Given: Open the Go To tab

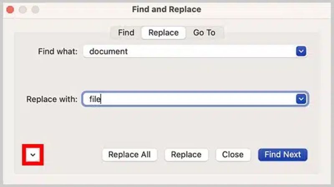Looking at the screenshot, I should (204, 32).
